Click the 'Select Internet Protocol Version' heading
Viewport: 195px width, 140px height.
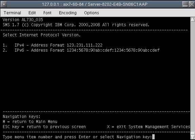pyautogui.click(x=41, y=35)
